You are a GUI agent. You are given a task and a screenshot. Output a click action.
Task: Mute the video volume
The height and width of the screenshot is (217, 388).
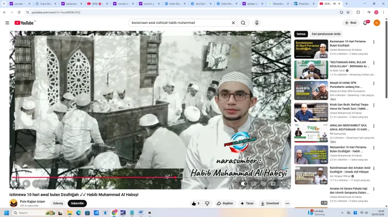point(26,183)
